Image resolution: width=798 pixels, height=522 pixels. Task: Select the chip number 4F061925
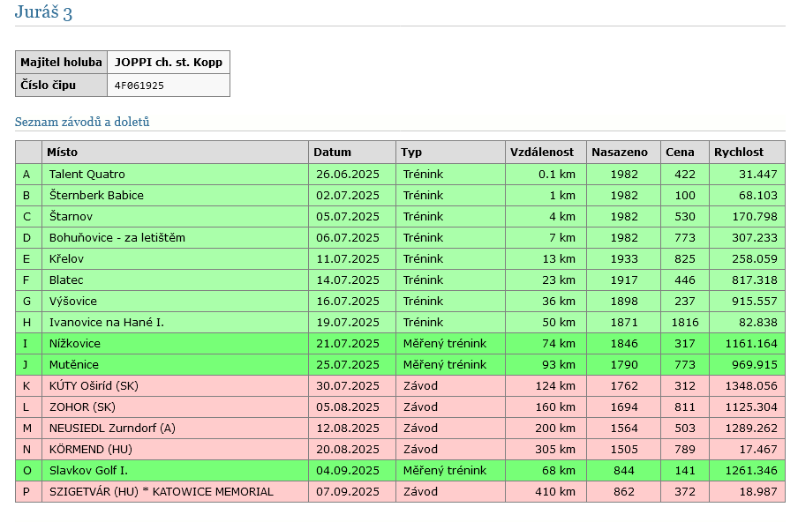click(139, 86)
